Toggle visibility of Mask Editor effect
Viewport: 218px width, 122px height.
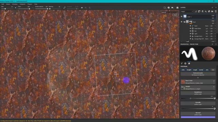pos(190,28)
